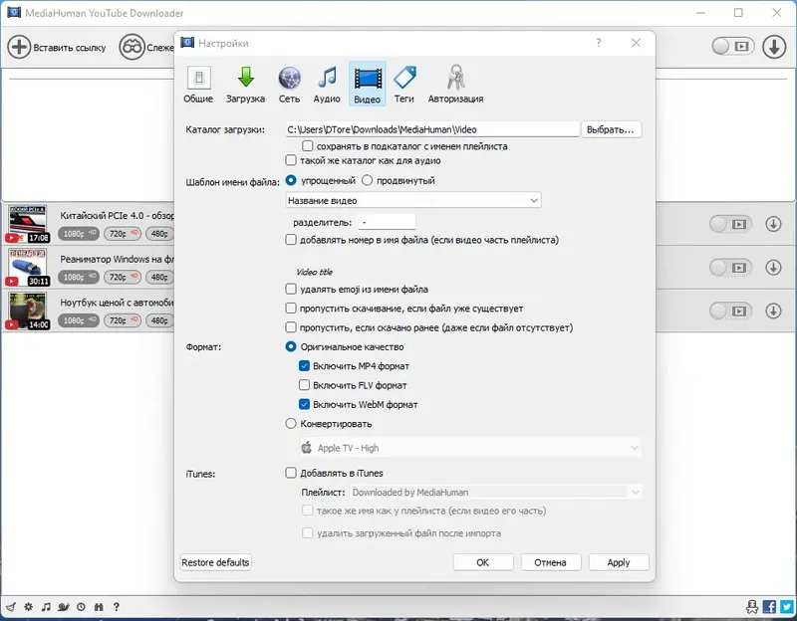The height and width of the screenshot is (621, 797).
Task: Select 720p quality for Китайский PCIe 4.0
Action: click(x=123, y=234)
